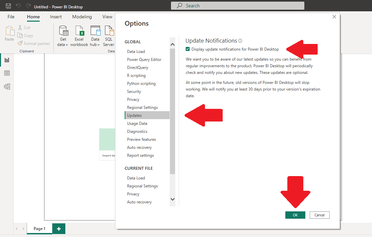Click the Save icon in title bar

tap(8, 6)
